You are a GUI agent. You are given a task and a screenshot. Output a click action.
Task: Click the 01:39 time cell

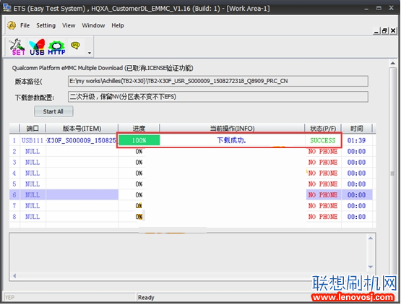coord(356,140)
